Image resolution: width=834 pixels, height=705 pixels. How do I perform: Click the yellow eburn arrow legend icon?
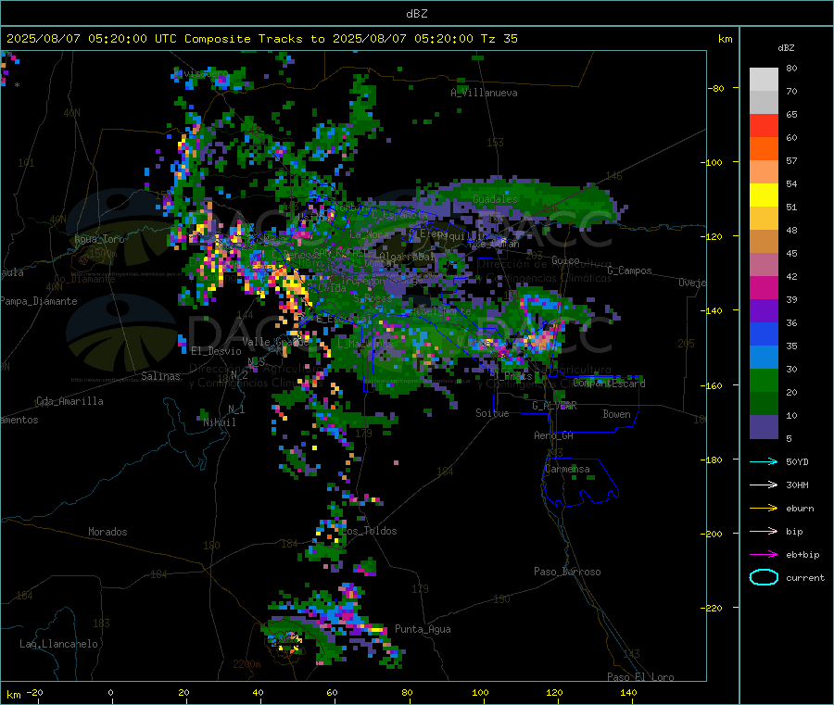tap(764, 509)
